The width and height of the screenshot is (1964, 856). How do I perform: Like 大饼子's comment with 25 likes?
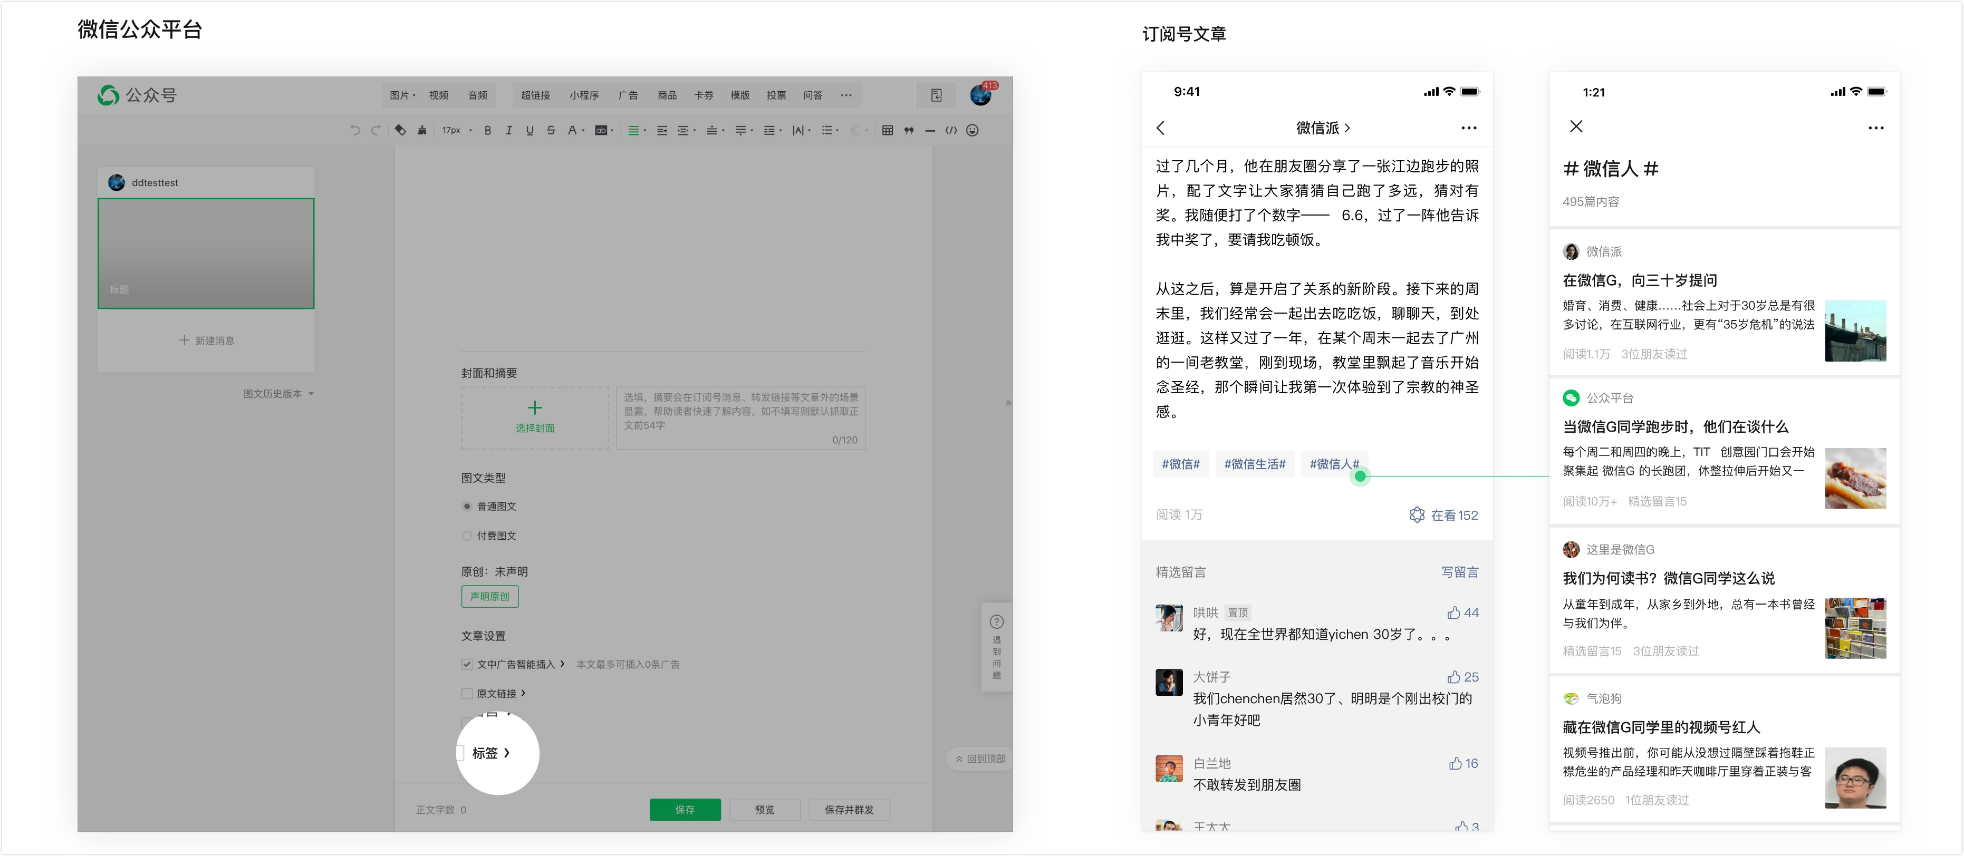[1454, 677]
